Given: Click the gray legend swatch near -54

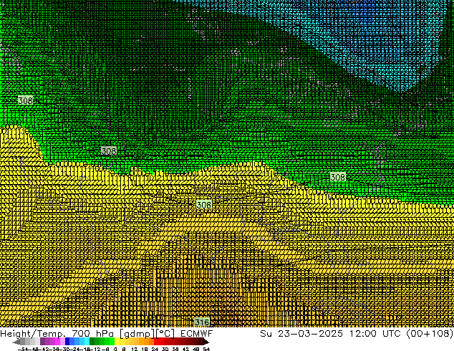Looking at the screenshot, I should pyautogui.click(x=22, y=341).
